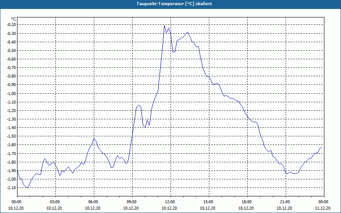The image size is (341, 213).
Task: Click the 00:00 time label above 11.12.20
Action: 323,202
